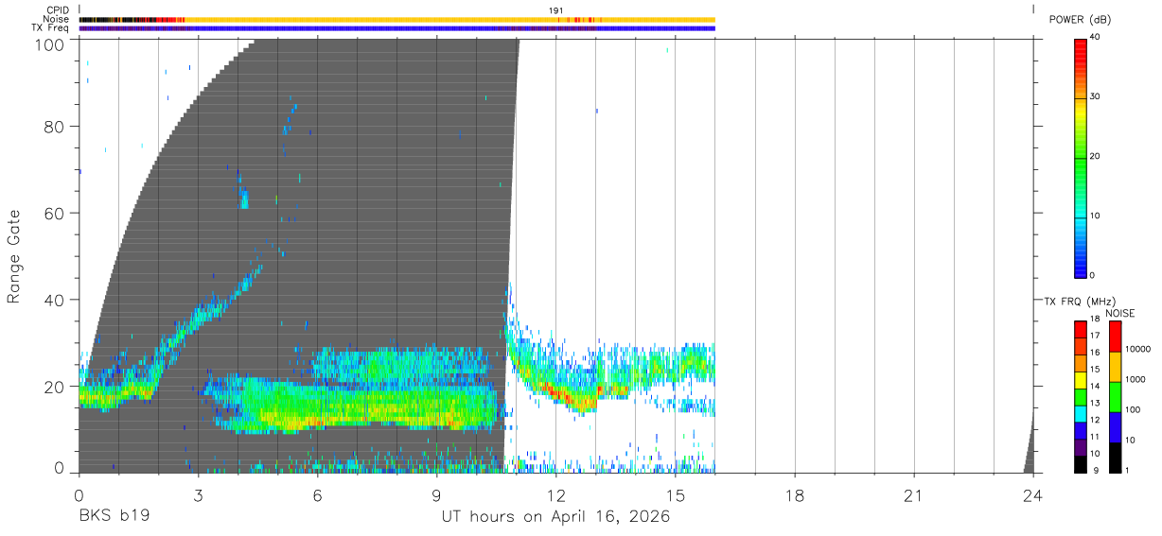The height and width of the screenshot is (536, 1162).
Task: Click the "20" tick label on the range gate axis
Action: pos(55,387)
